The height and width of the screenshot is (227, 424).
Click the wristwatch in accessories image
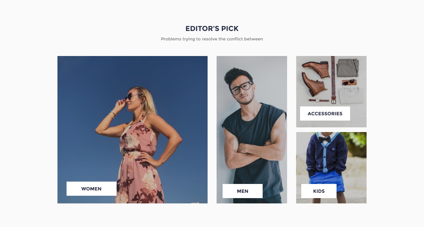coord(319,100)
